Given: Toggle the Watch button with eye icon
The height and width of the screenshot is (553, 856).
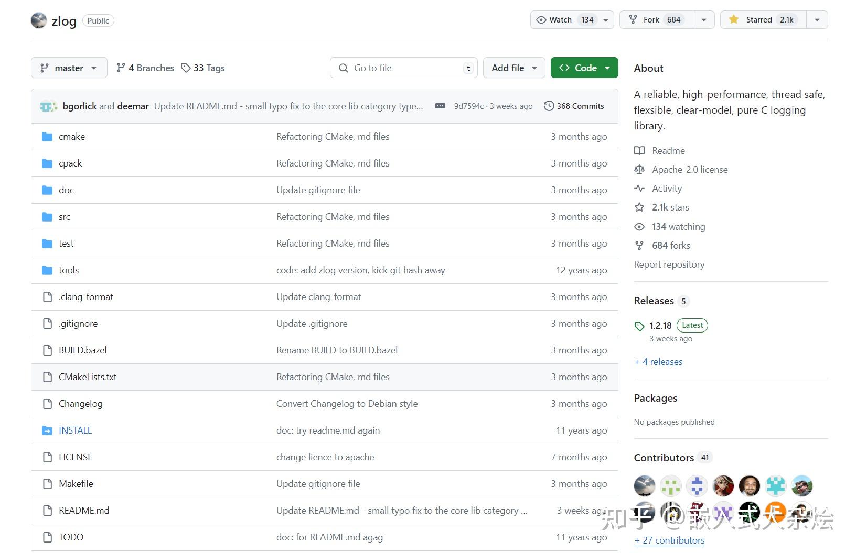Looking at the screenshot, I should pos(572,20).
